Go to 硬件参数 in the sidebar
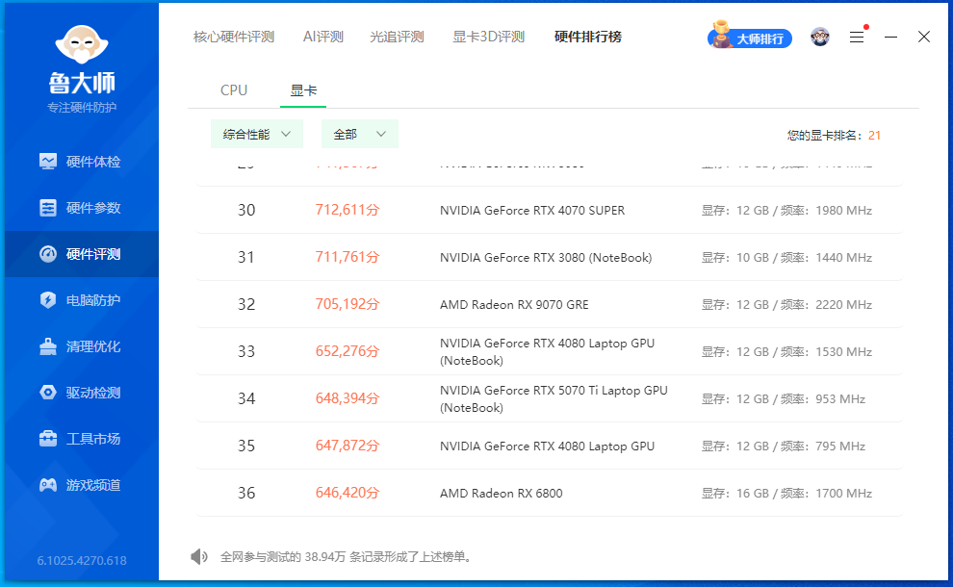The width and height of the screenshot is (953, 587). click(93, 208)
